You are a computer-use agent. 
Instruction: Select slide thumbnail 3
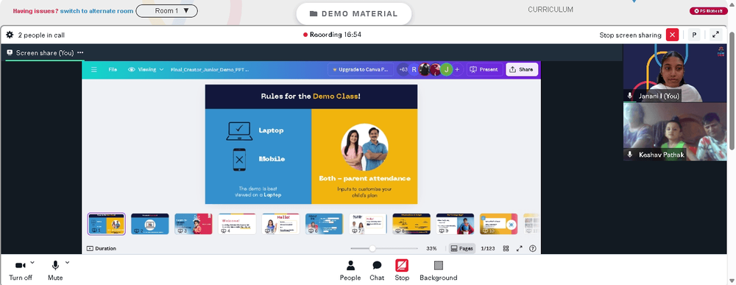click(x=194, y=224)
